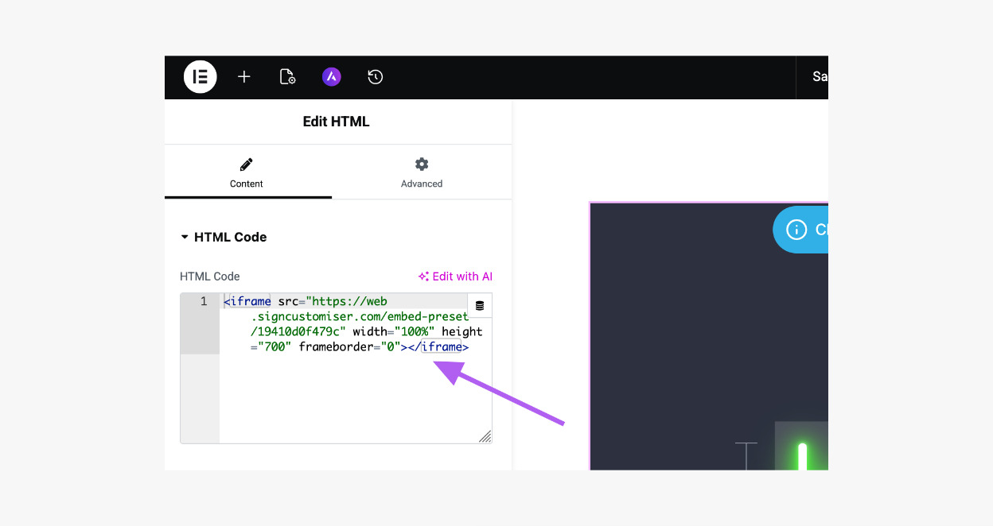Switch to the Advanced tab

pyautogui.click(x=422, y=172)
